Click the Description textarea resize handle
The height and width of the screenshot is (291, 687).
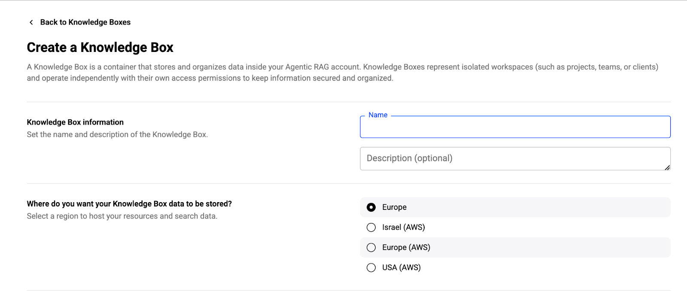click(667, 167)
